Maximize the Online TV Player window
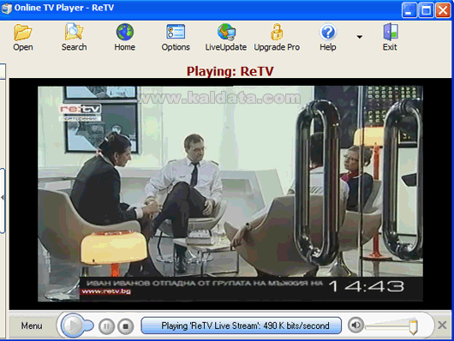Screen dimensions: 454x341 (x=427, y=10)
